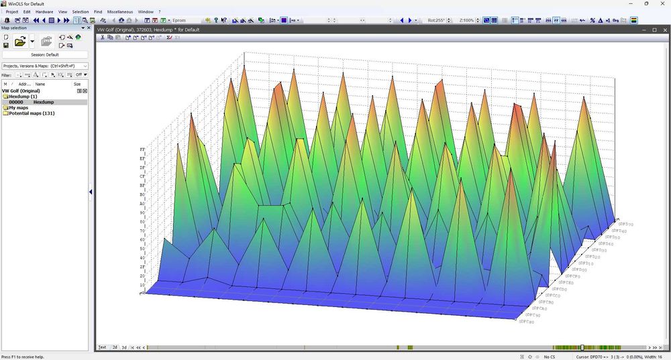Click the Session: Default button
This screenshot has width=671, height=360.
point(44,54)
